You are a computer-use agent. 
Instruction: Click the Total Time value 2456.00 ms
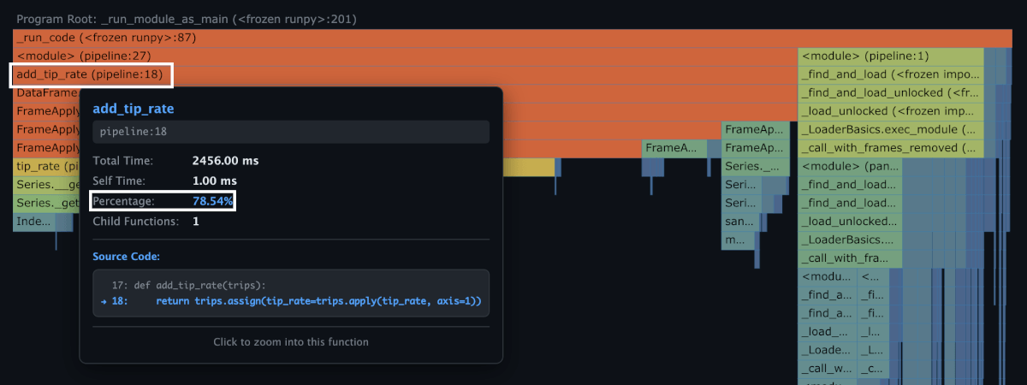point(225,160)
